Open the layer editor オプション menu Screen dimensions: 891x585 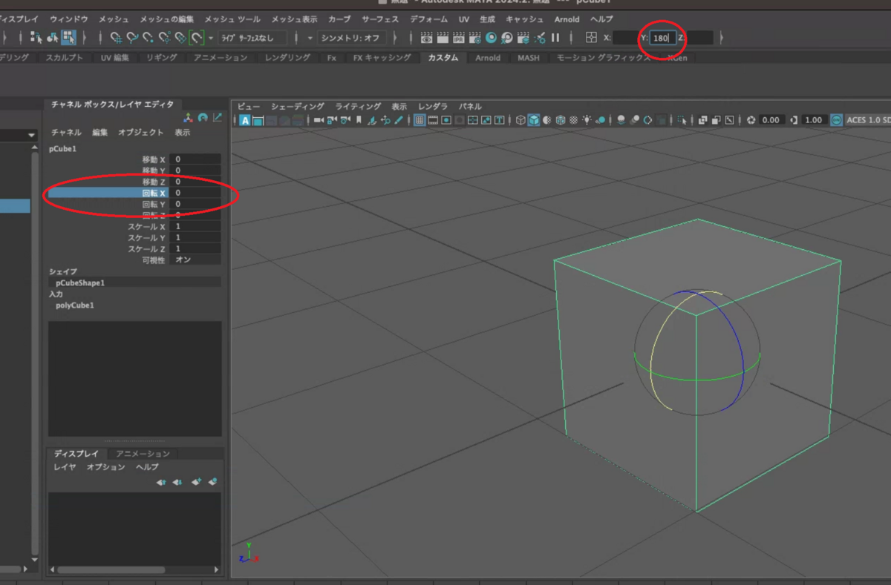pyautogui.click(x=105, y=467)
